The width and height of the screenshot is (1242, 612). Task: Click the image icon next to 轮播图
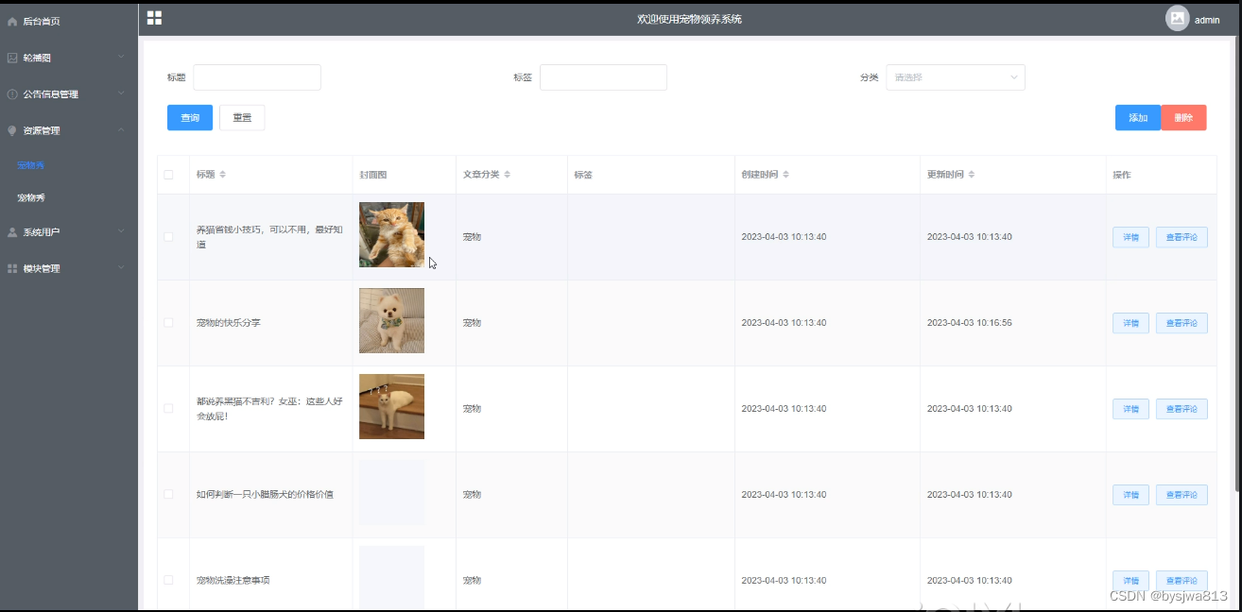point(12,58)
